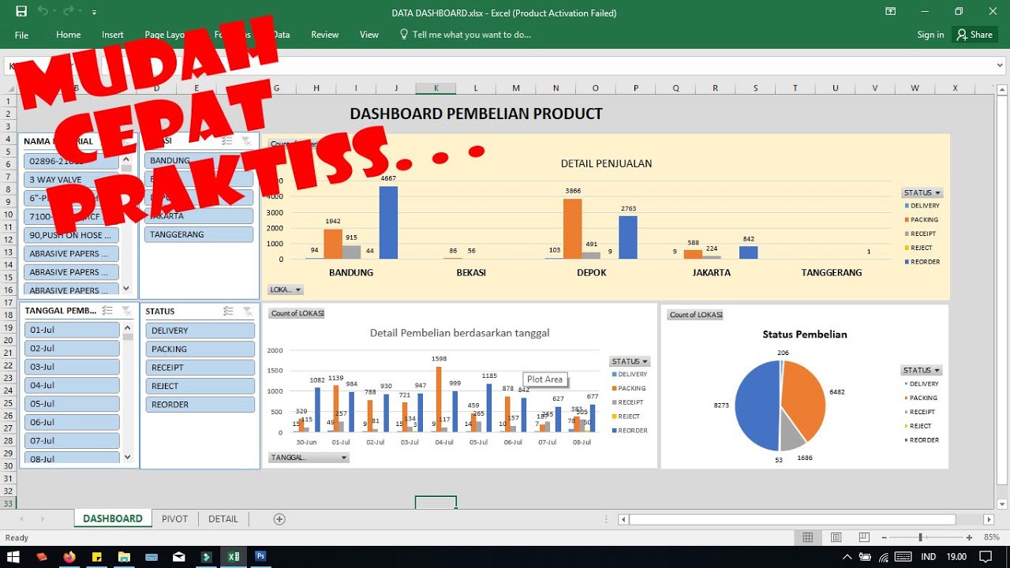Click Tell me what you want to do field
The image size is (1010, 568).
click(466, 35)
